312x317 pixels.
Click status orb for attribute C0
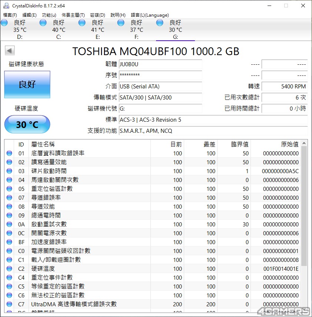point(9,251)
